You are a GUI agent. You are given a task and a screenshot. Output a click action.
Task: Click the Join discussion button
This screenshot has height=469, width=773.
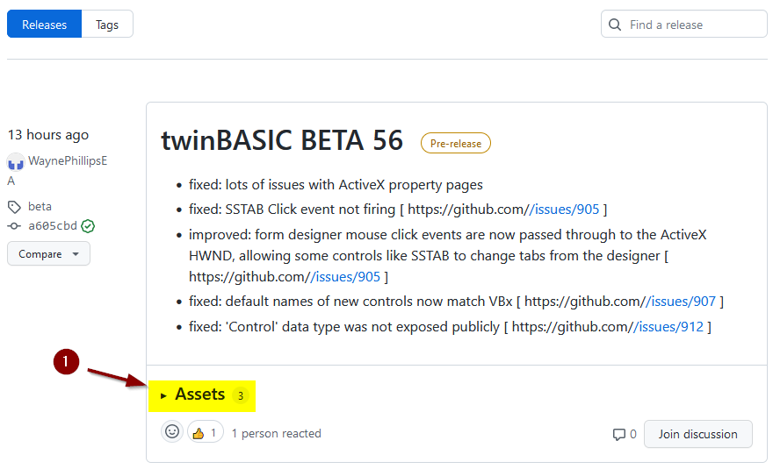[x=698, y=434]
